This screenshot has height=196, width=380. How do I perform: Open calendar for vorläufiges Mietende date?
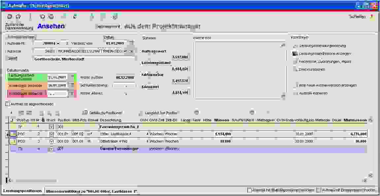point(71,85)
